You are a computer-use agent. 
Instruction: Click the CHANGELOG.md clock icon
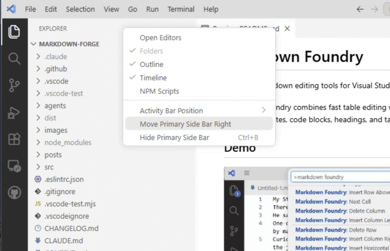coord(38,228)
